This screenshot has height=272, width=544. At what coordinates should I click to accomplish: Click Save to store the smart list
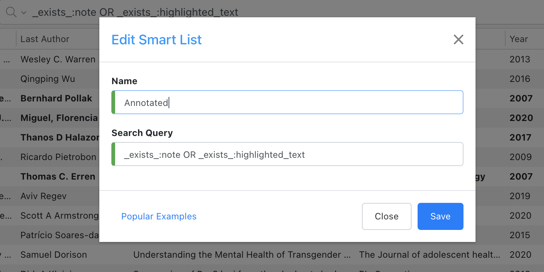(x=440, y=216)
